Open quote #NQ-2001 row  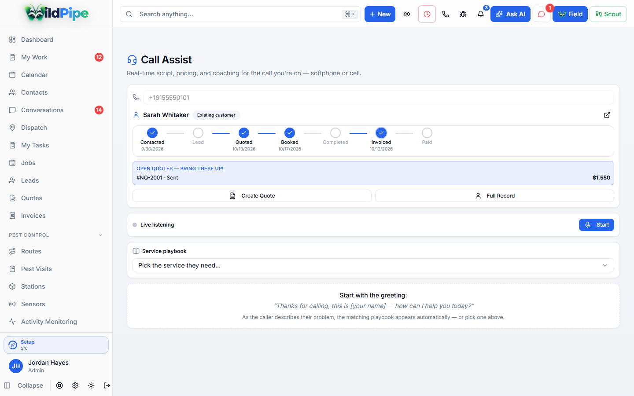[x=373, y=178]
